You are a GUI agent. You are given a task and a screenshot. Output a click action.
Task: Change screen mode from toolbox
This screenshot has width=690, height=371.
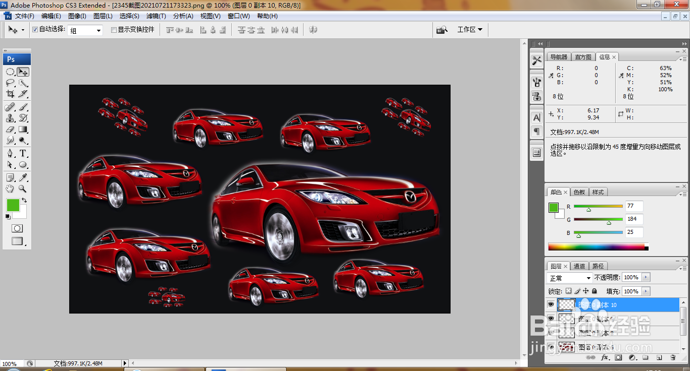(x=17, y=241)
